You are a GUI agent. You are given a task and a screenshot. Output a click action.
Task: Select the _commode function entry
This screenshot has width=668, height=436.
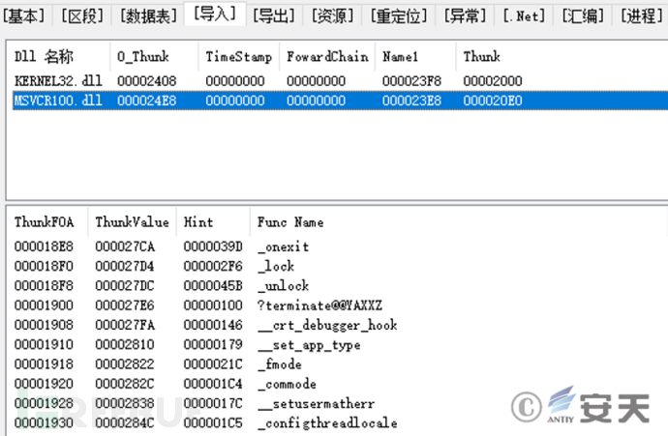click(287, 384)
